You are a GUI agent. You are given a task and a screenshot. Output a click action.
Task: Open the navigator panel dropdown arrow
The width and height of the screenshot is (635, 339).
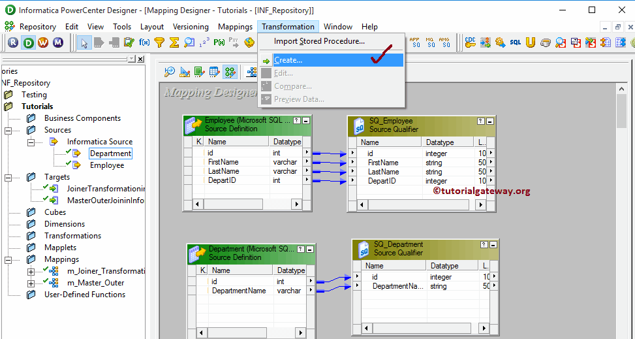click(132, 59)
